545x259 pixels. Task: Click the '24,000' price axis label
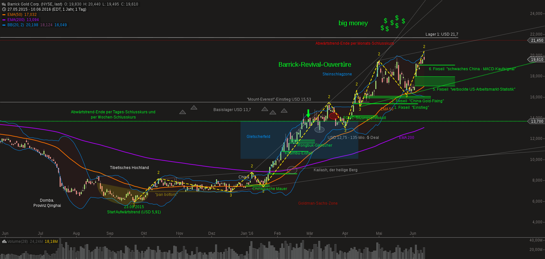coord(536,14)
